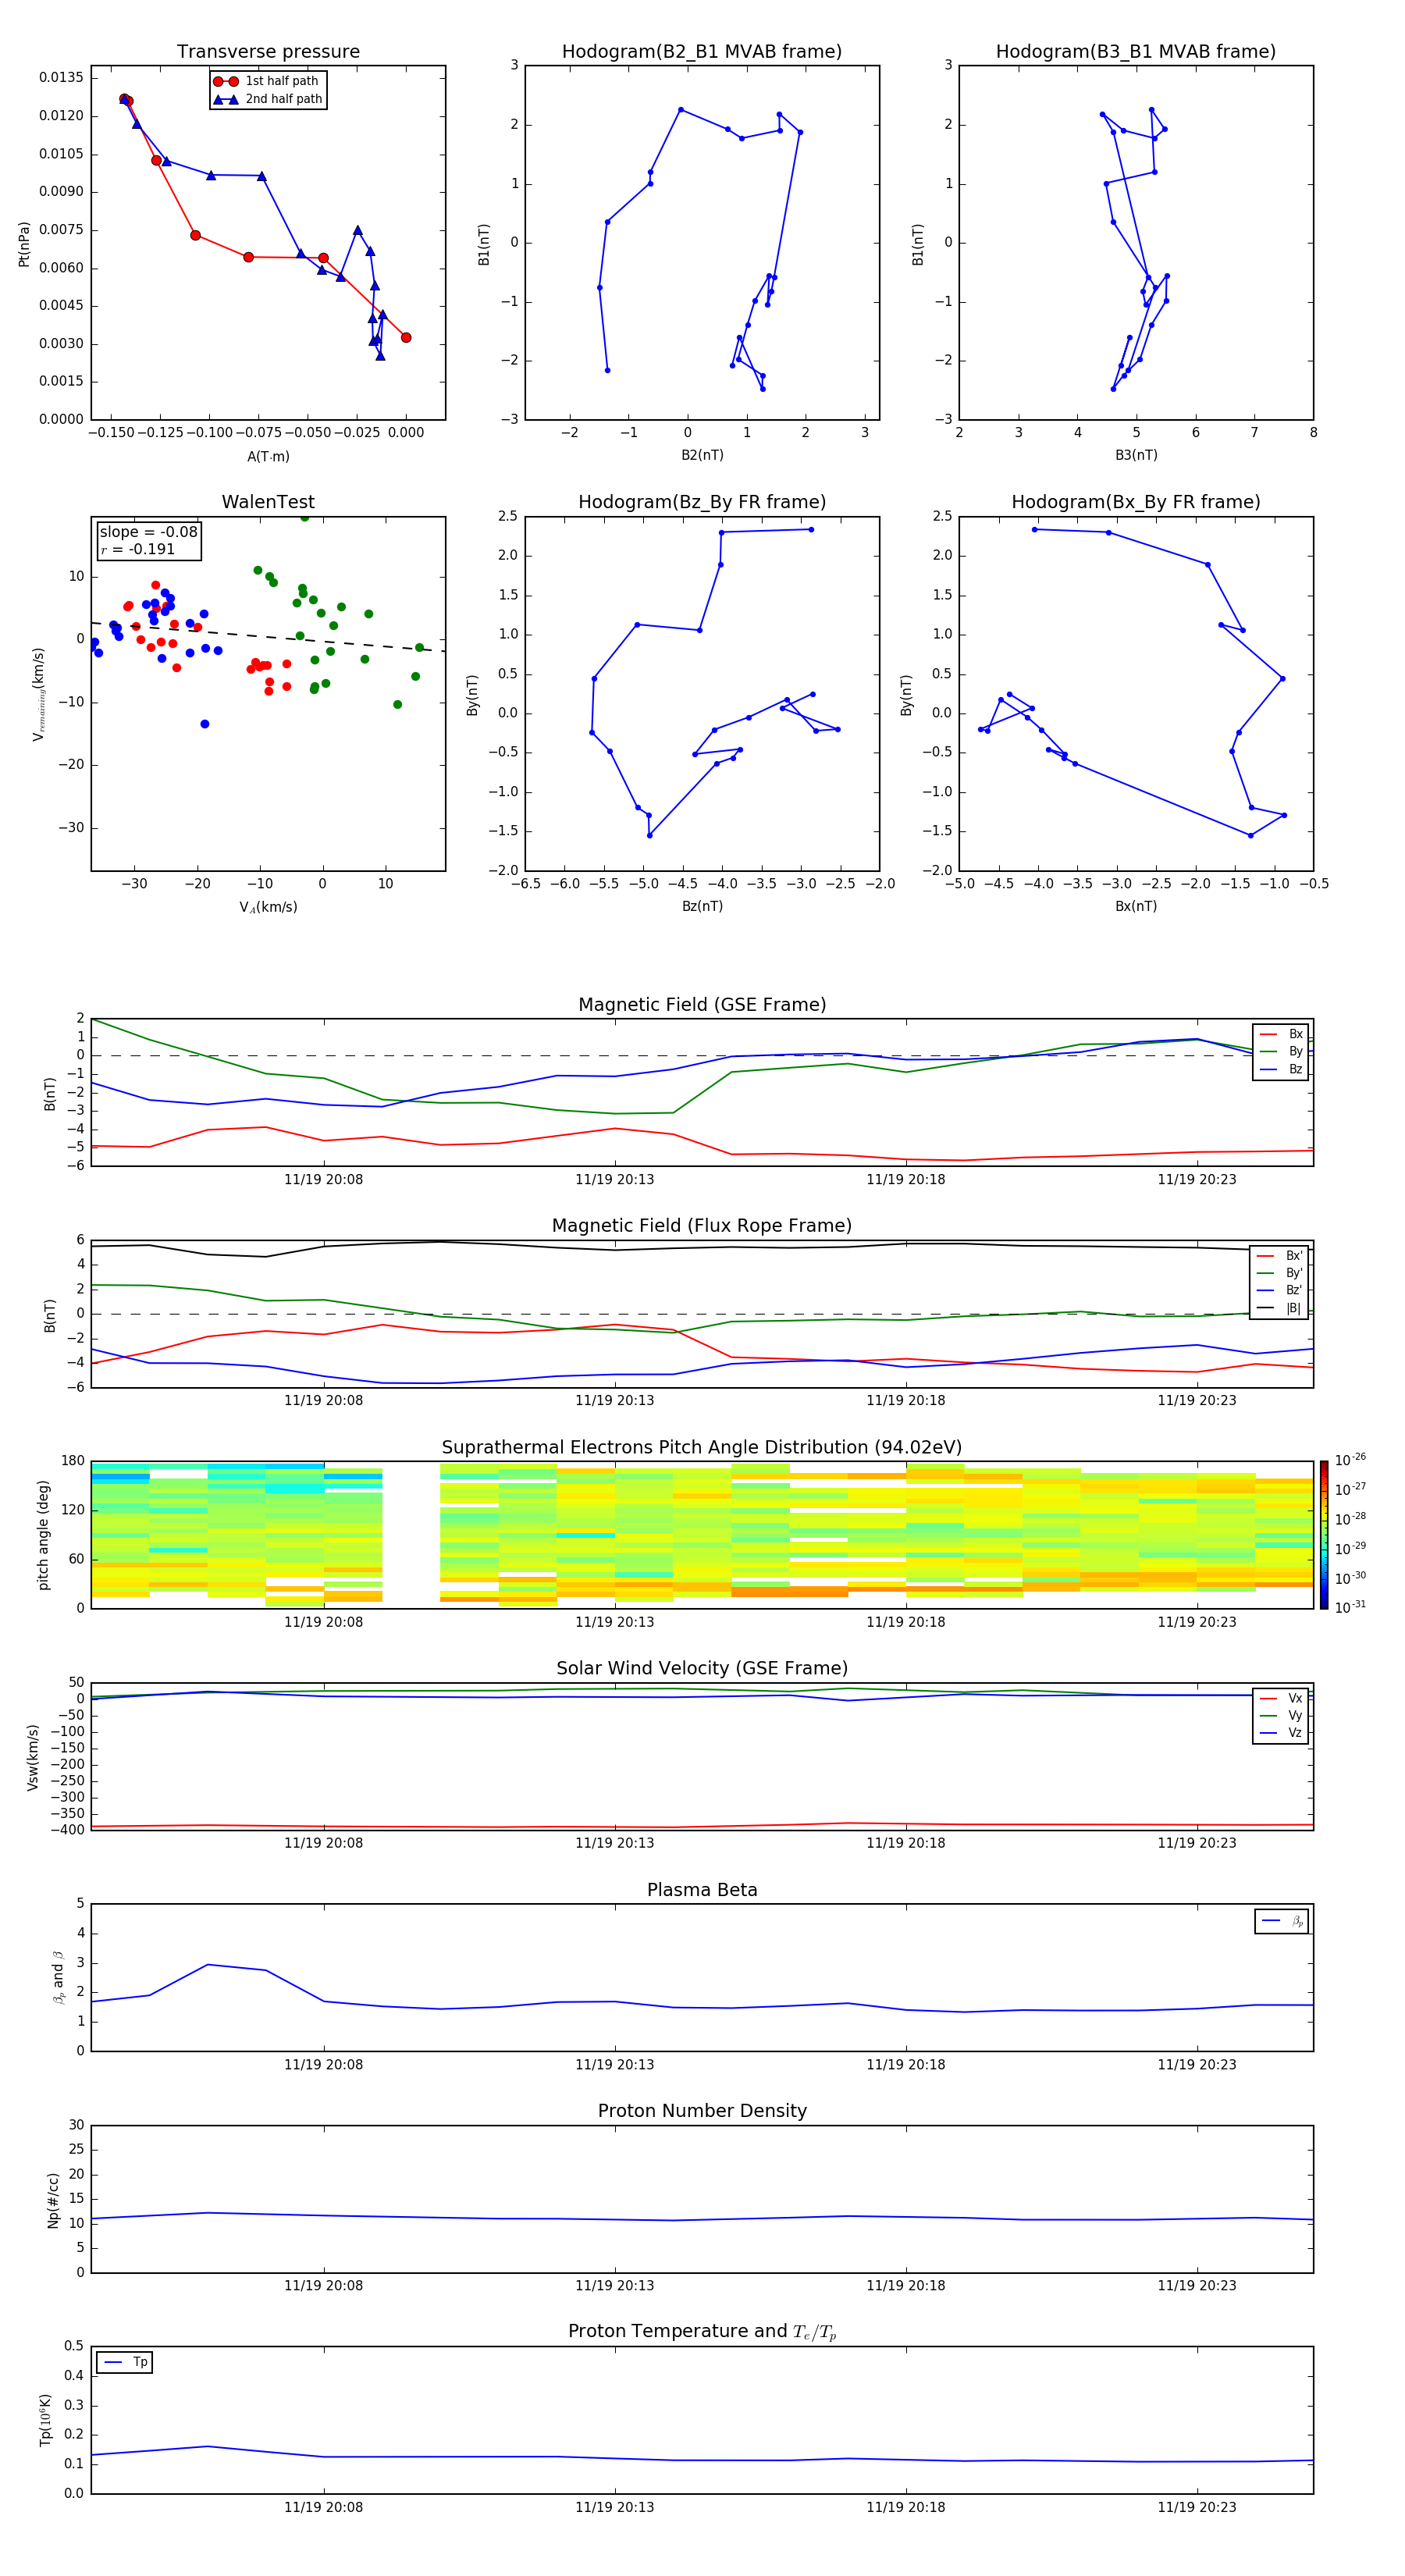
Task: Click the '1st half path' legend entry
Action: 267,81
